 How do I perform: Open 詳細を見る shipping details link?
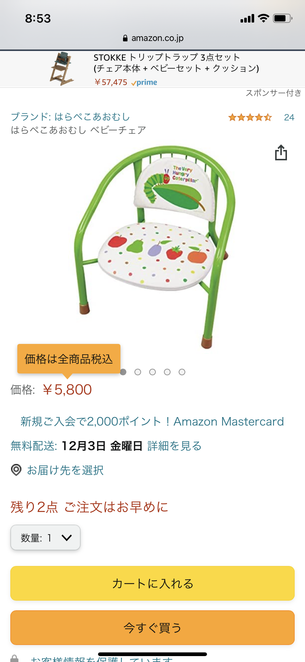pyautogui.click(x=175, y=446)
